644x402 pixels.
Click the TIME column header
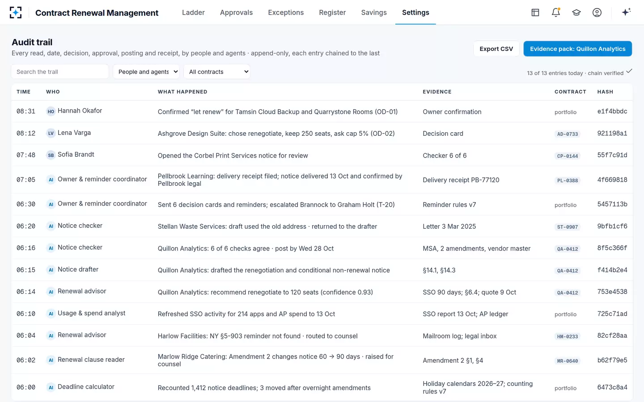(24, 92)
